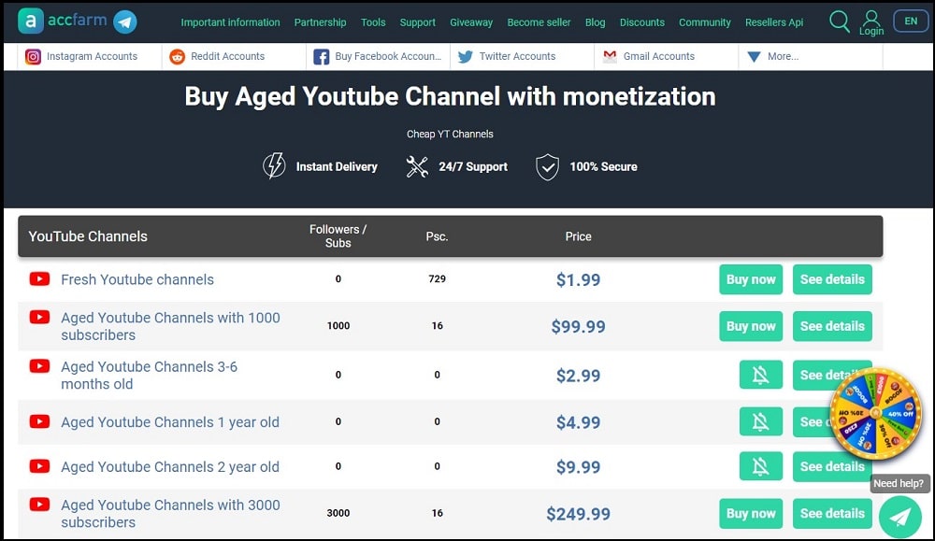Click the Psc. column header
This screenshot has height=541, width=935.
pyautogui.click(x=437, y=236)
